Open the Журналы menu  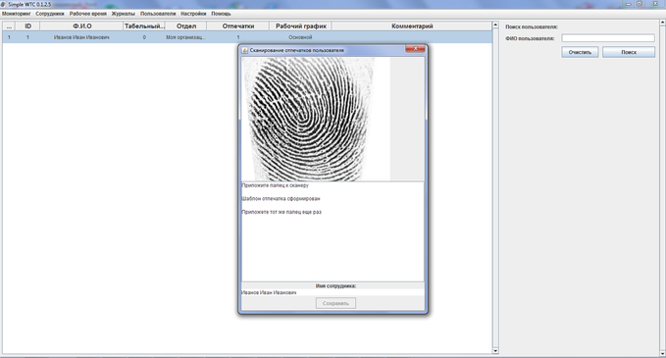pyautogui.click(x=124, y=14)
